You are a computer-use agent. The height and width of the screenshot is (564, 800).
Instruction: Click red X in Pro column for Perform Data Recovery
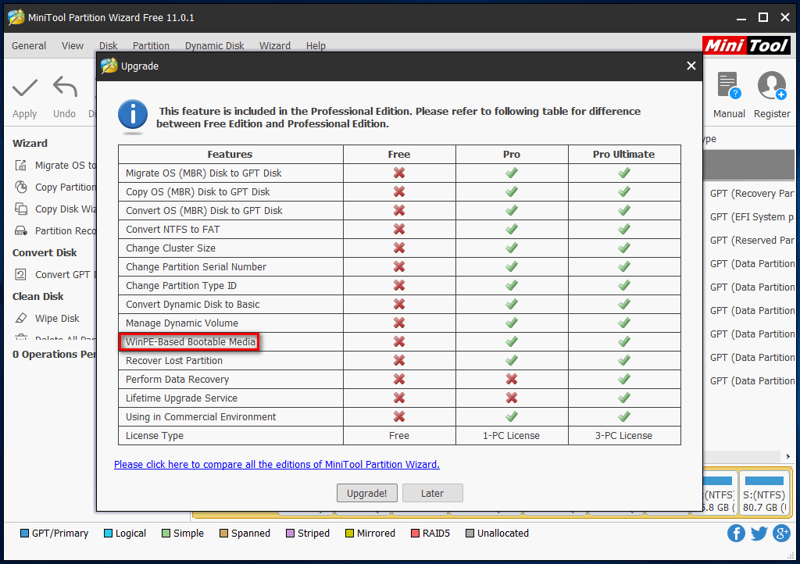[x=511, y=380]
